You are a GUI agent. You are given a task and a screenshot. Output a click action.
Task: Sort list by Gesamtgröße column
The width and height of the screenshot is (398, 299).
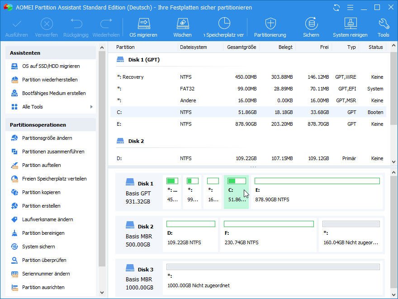coord(242,47)
